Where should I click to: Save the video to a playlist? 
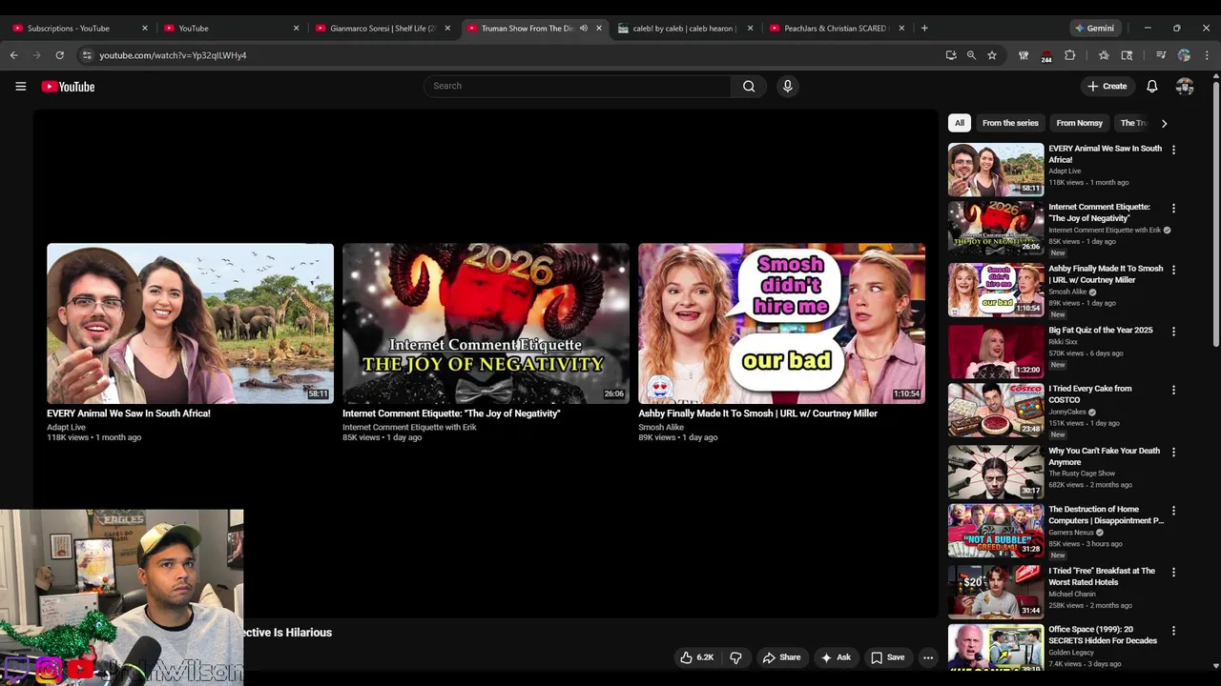[x=887, y=657]
